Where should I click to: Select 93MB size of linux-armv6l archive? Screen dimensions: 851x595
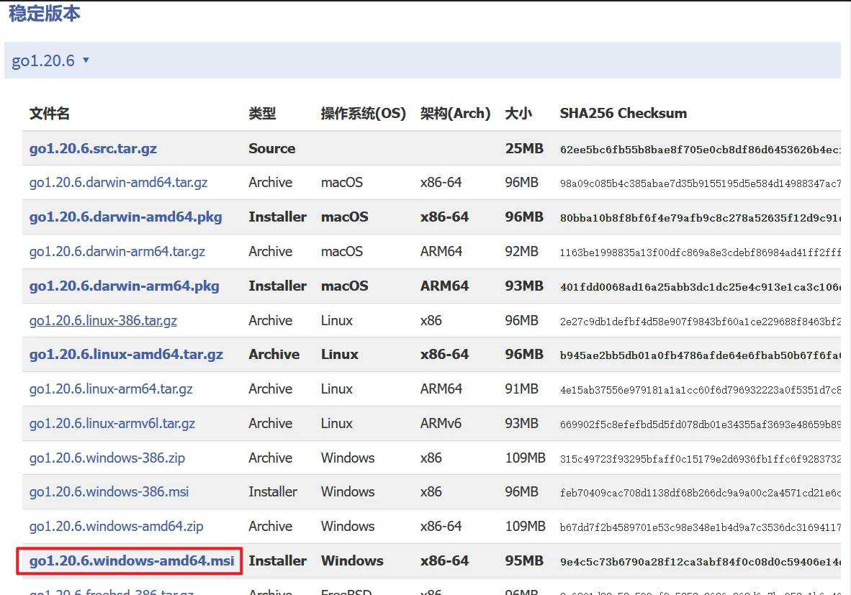521,424
